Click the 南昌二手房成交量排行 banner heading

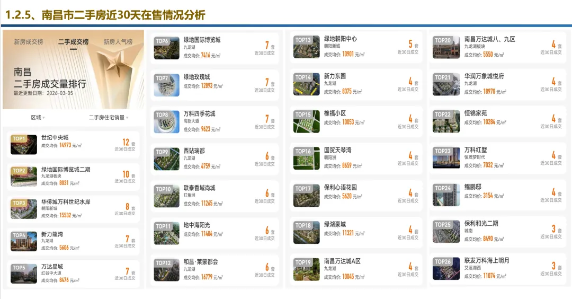pyautogui.click(x=50, y=78)
